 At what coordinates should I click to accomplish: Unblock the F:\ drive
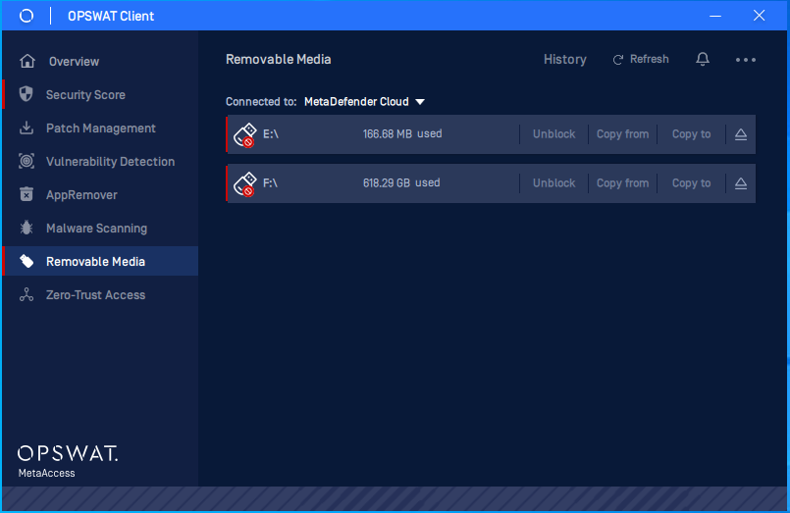tap(553, 182)
